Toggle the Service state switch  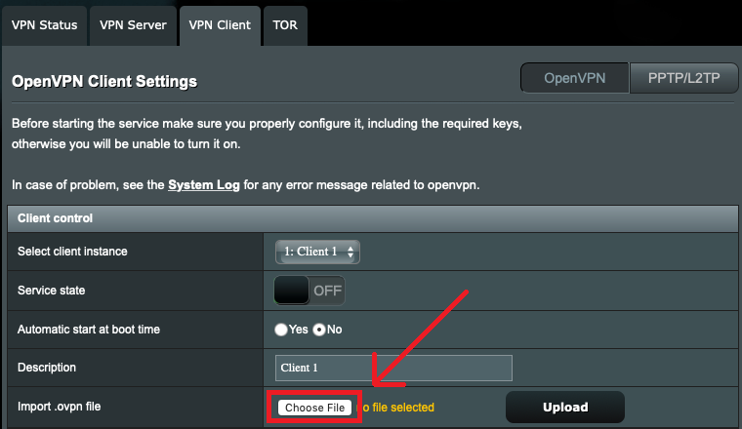pyautogui.click(x=309, y=291)
